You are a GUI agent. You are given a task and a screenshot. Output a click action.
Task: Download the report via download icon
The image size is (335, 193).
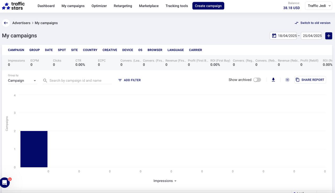click(x=273, y=80)
